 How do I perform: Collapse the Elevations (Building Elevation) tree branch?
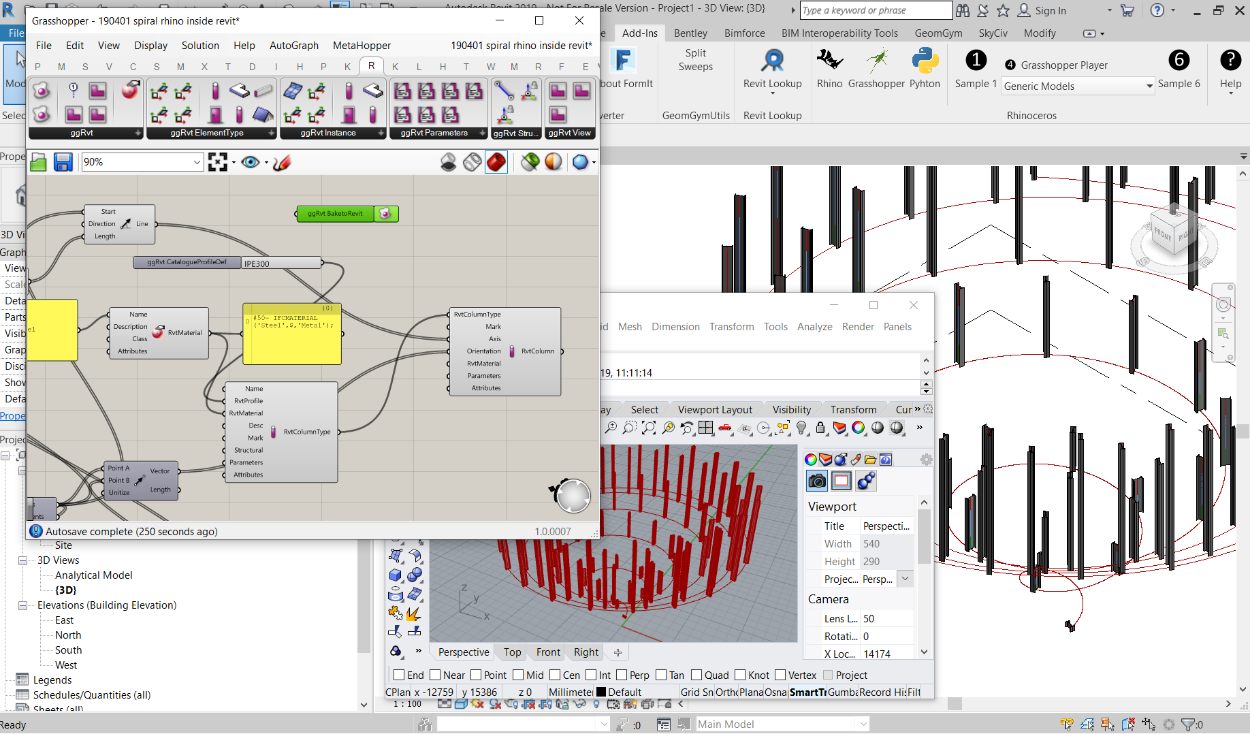coord(22,605)
